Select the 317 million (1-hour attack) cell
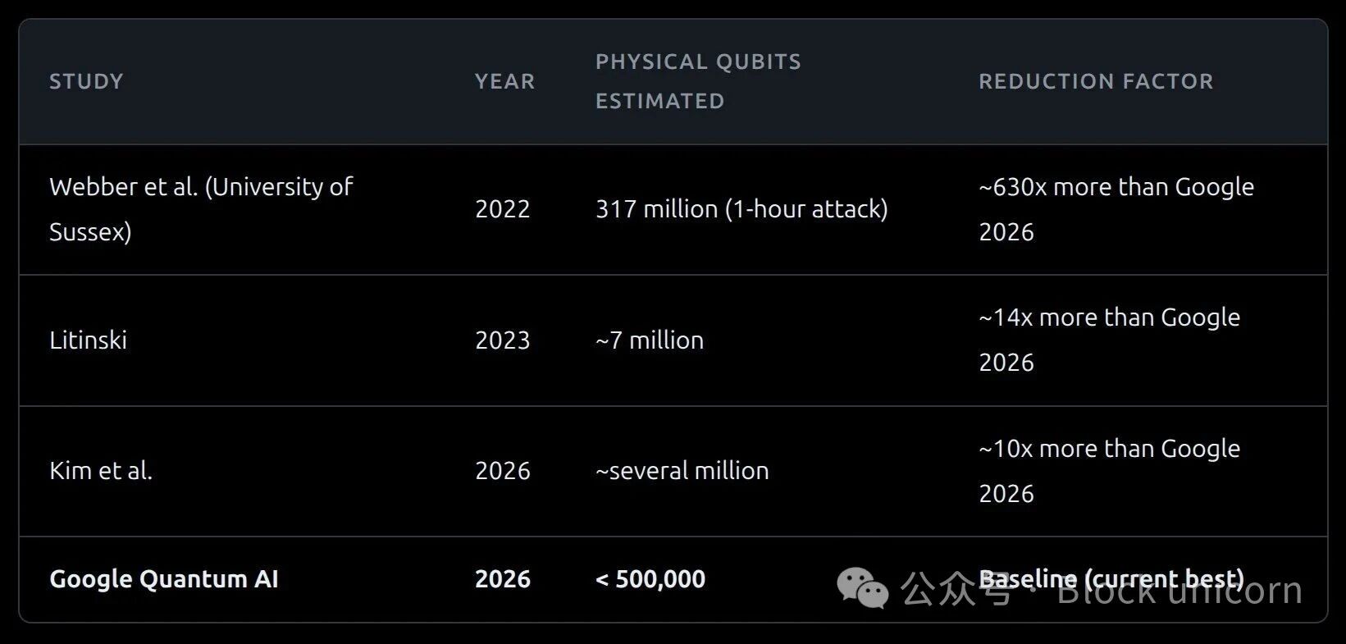1346x644 pixels. coord(741,209)
